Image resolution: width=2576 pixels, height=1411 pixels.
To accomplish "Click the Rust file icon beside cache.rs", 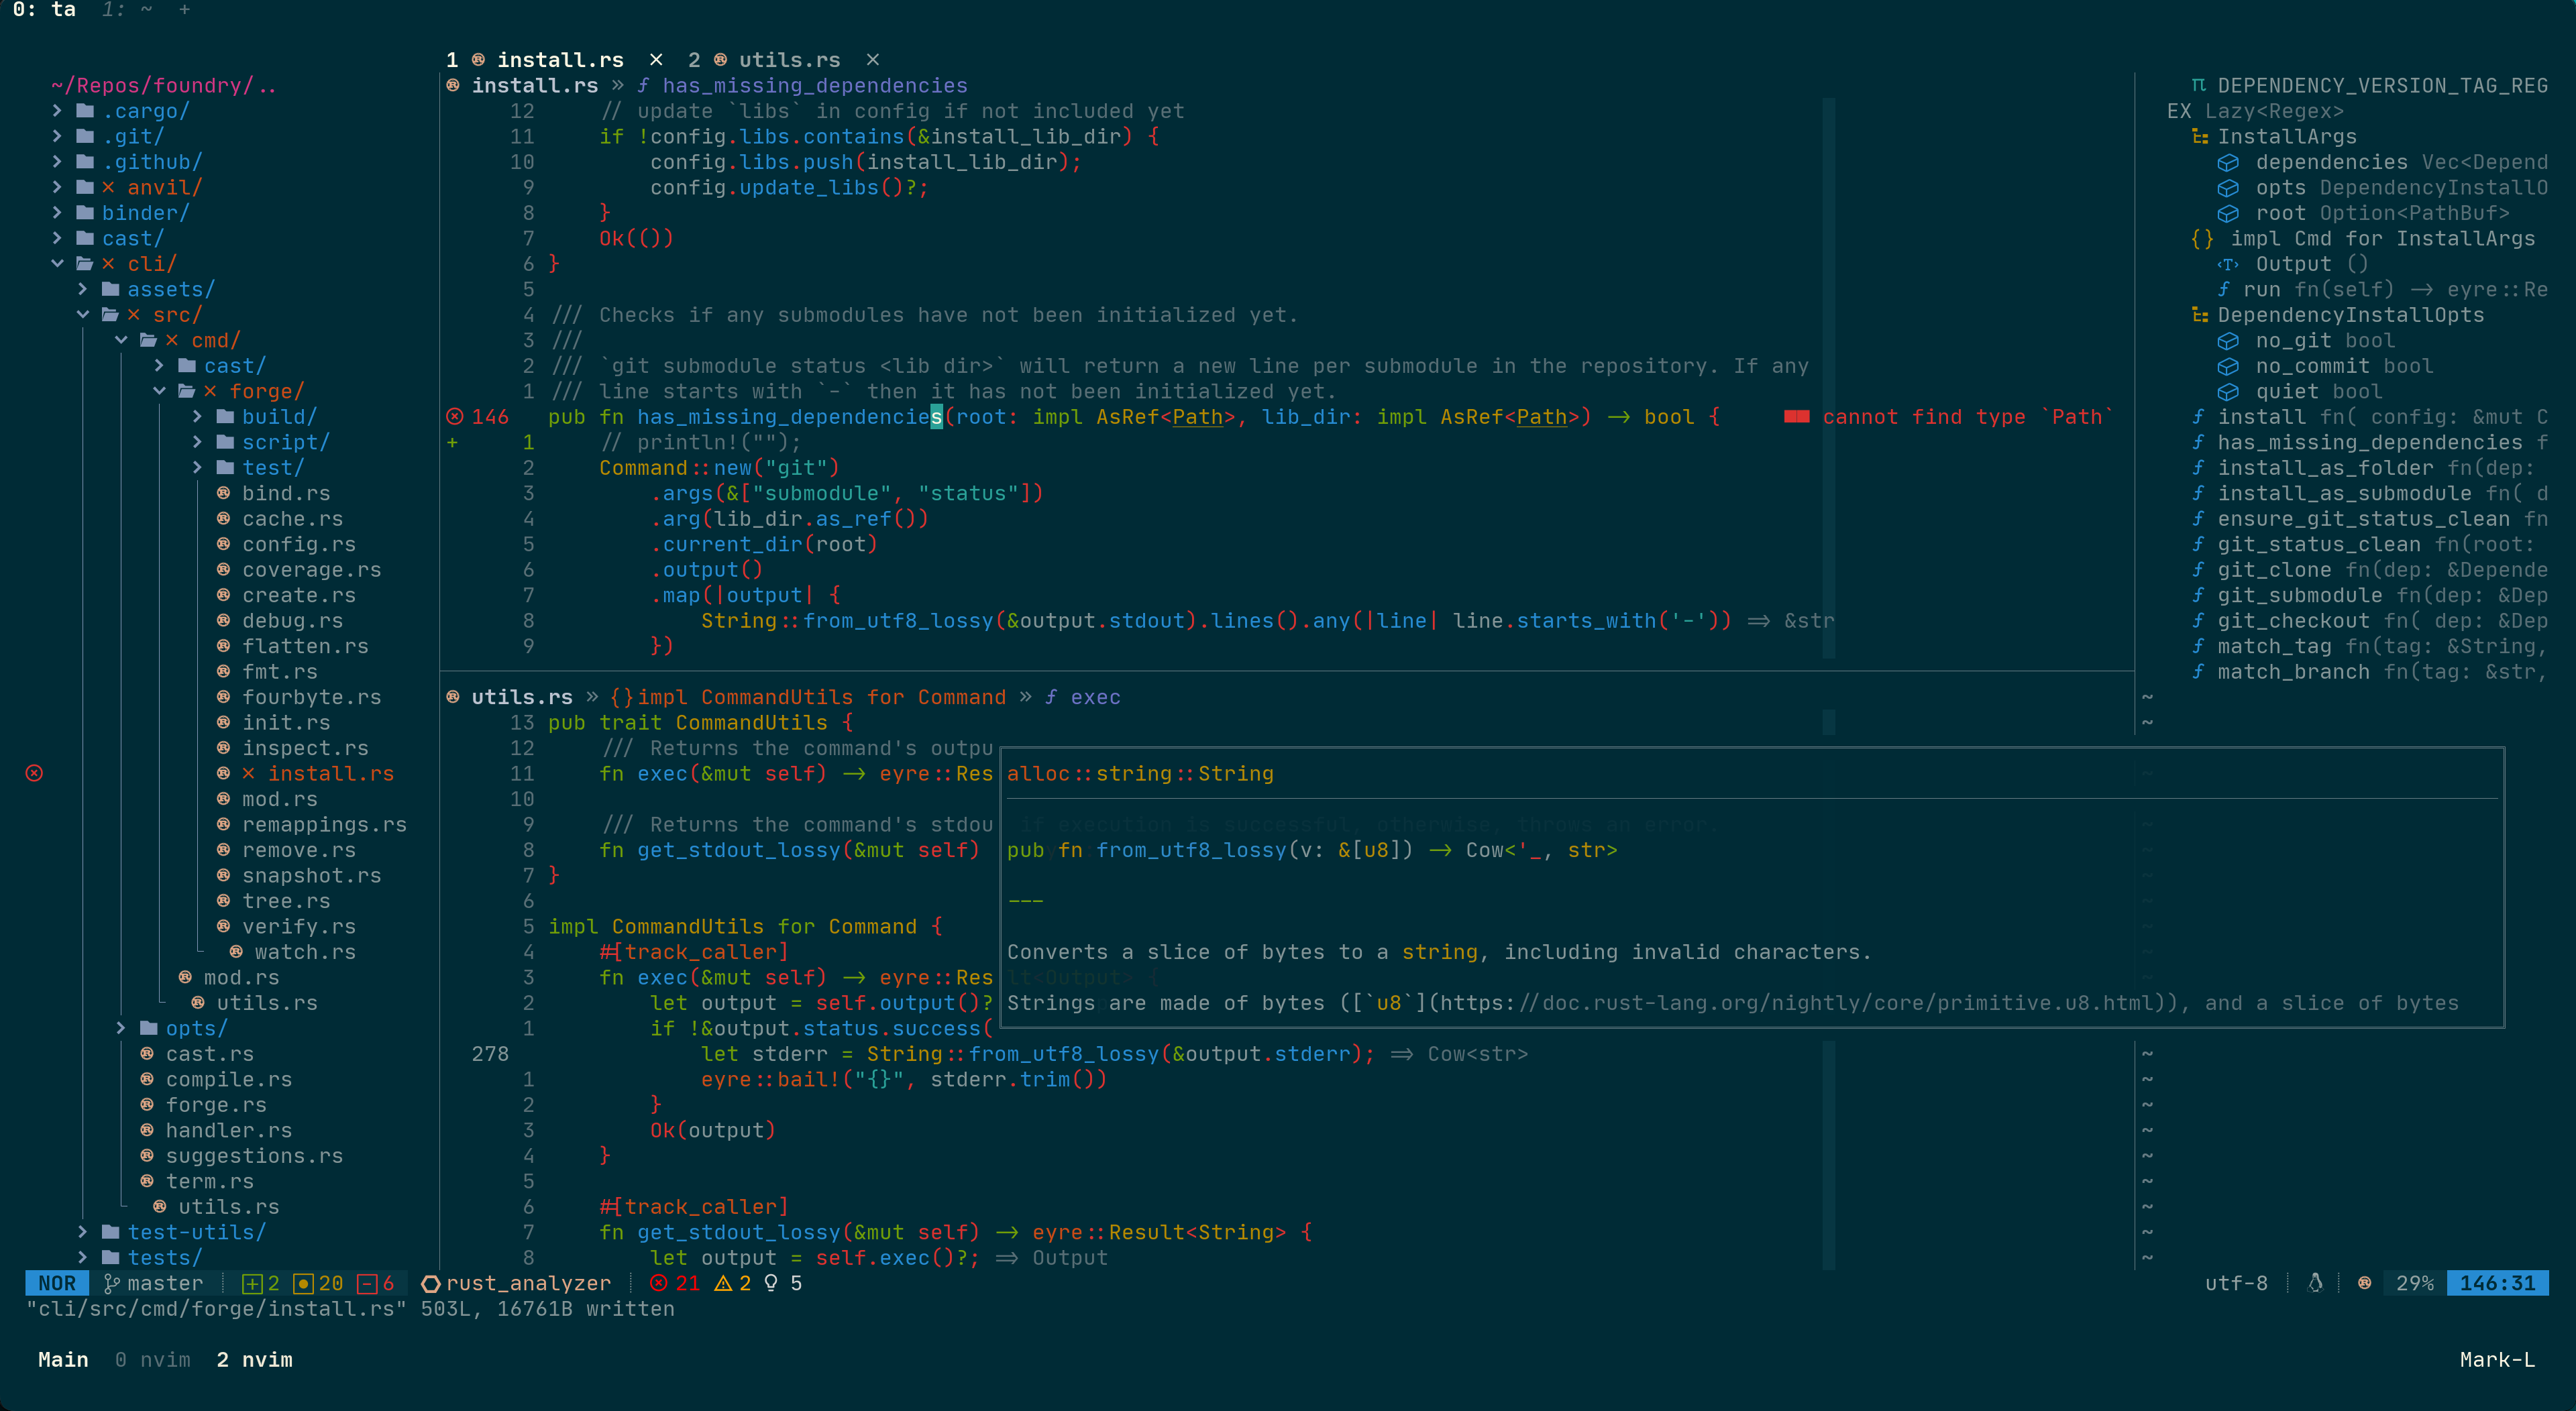I will (x=224, y=519).
